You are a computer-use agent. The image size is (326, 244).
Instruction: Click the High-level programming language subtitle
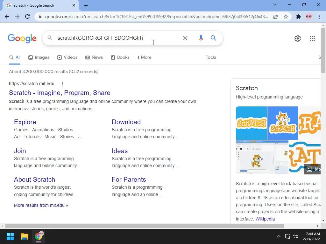[x=269, y=97]
